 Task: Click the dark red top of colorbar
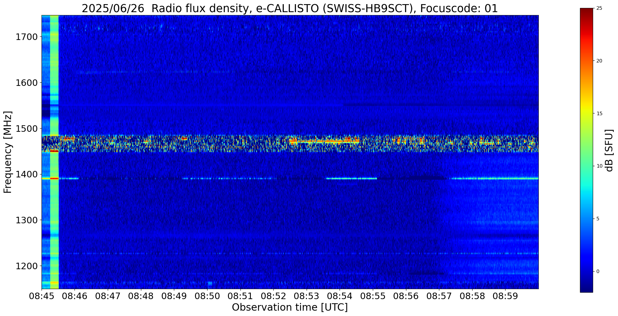[586, 12]
